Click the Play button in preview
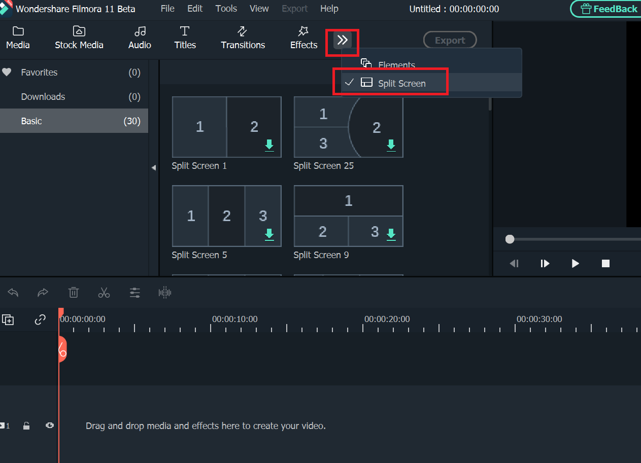Image resolution: width=641 pixels, height=463 pixels. [575, 263]
